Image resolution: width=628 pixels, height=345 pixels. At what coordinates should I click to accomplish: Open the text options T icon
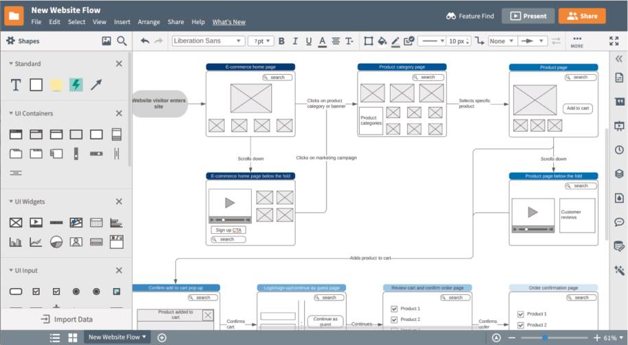(x=349, y=41)
